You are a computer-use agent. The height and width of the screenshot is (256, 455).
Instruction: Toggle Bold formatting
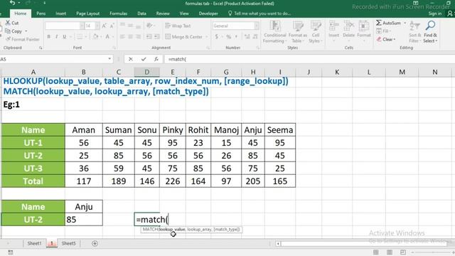tap(49, 36)
